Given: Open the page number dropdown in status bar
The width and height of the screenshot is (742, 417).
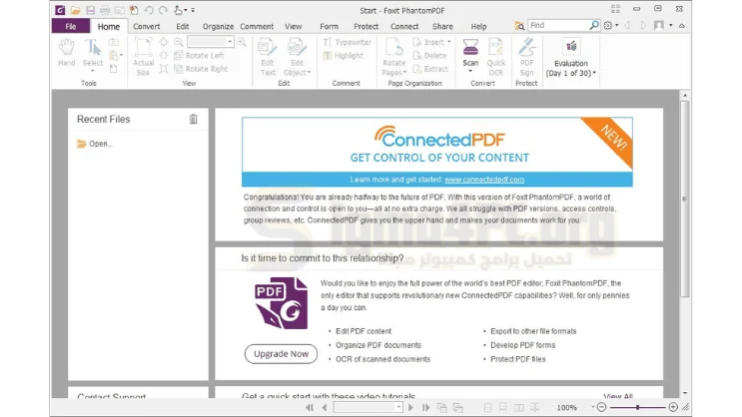Looking at the screenshot, I should pos(398,408).
